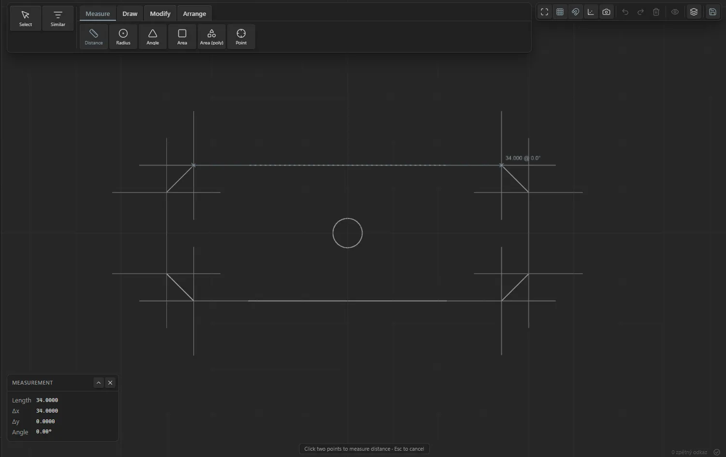Open the layers panel icon
The image size is (726, 457).
point(694,12)
